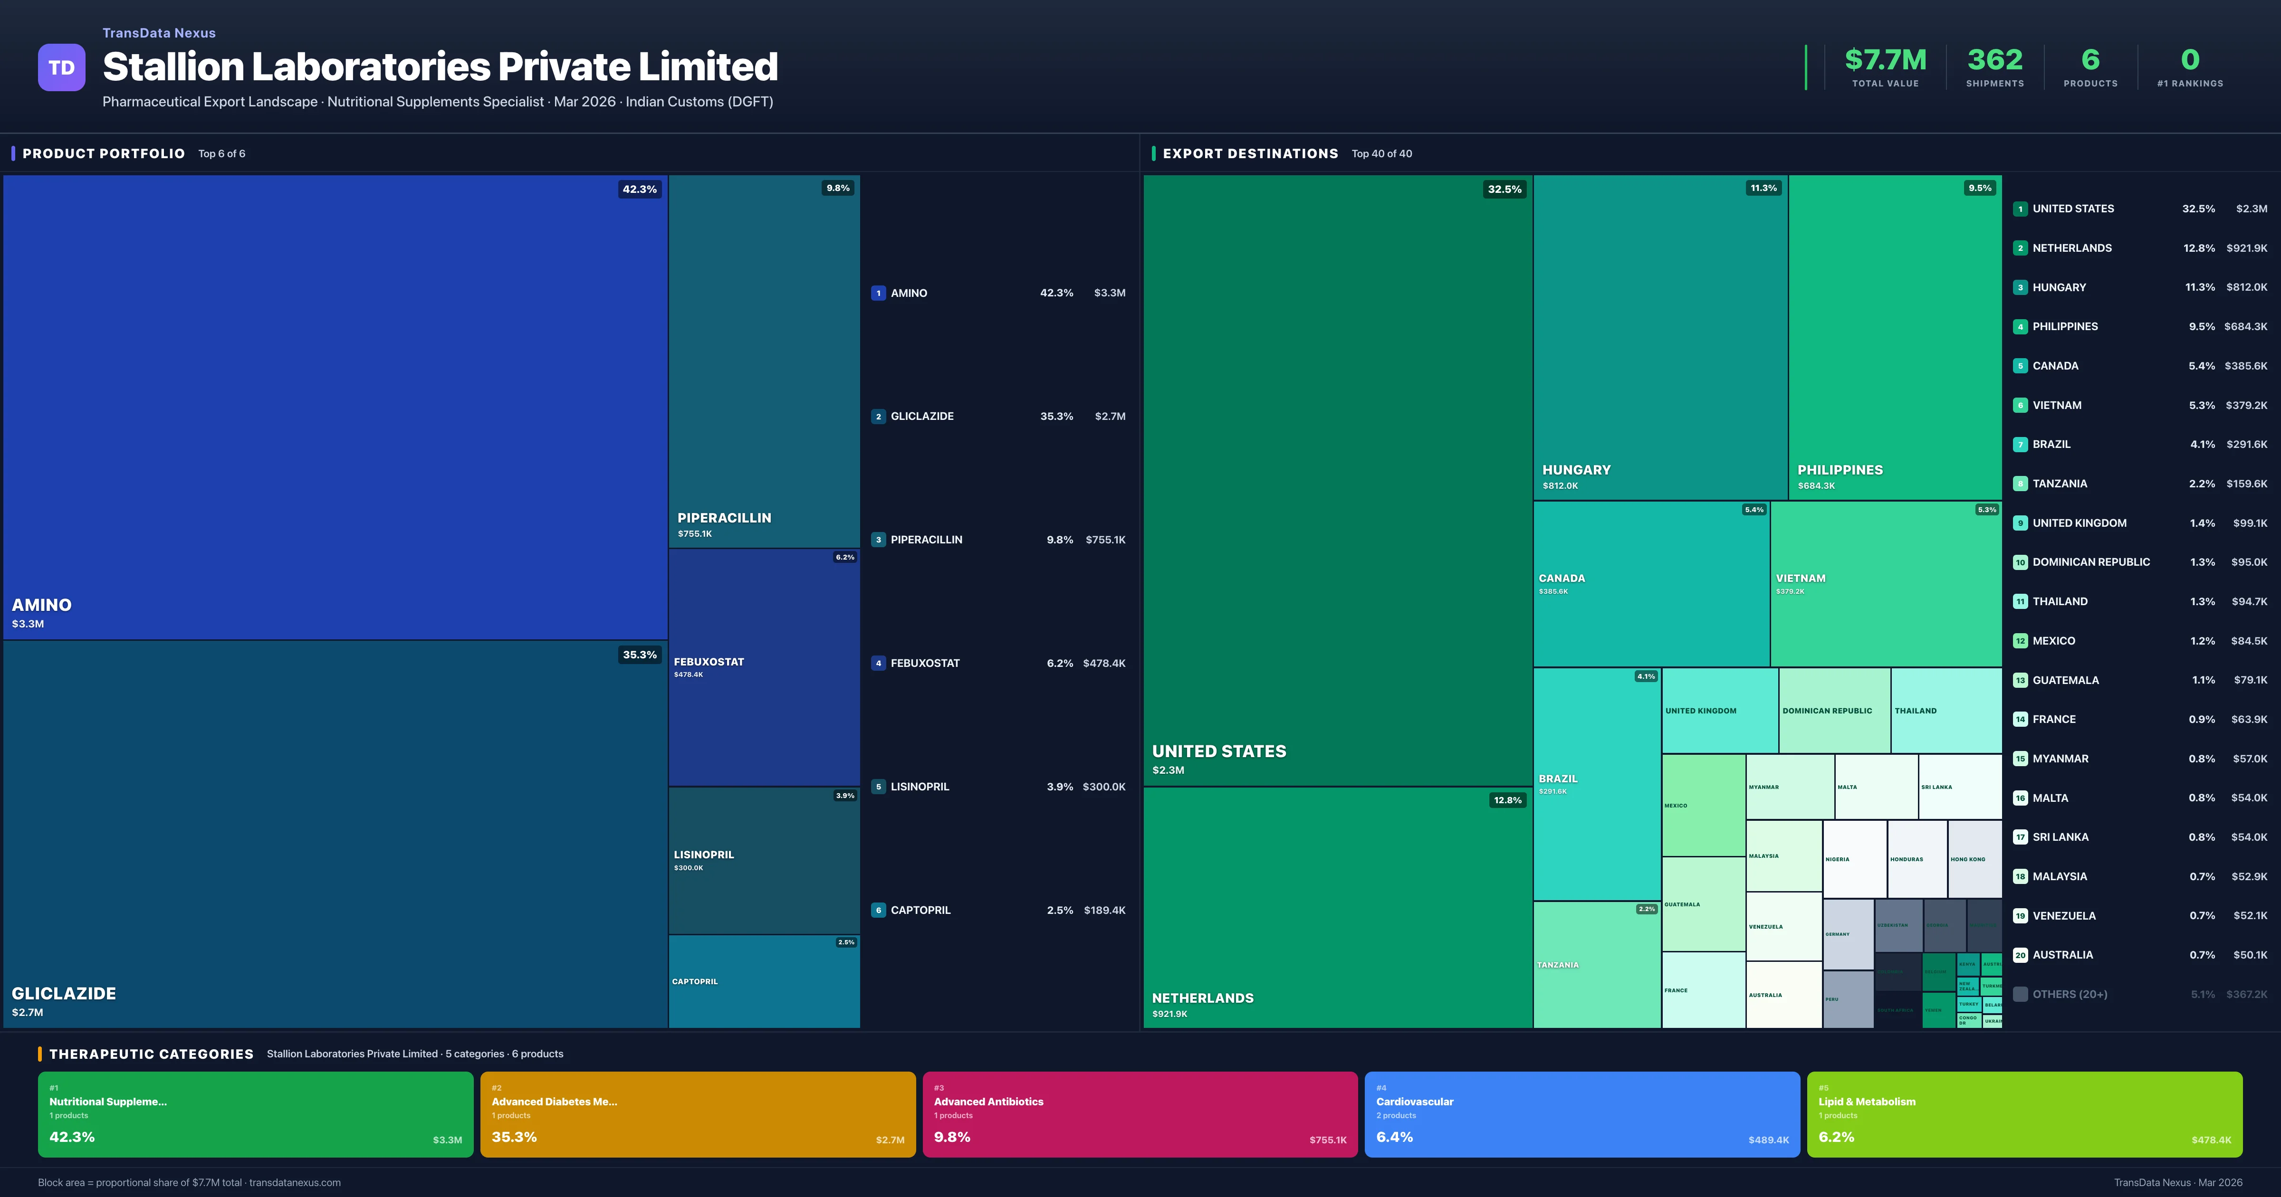Open the Cardiovascular category card
Viewport: 2281px width, 1197px height.
1581,1115
